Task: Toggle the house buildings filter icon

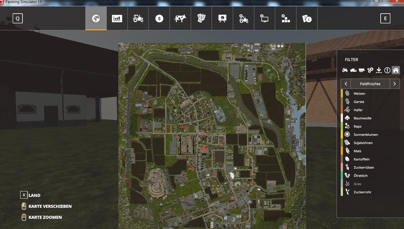Action: (x=396, y=70)
